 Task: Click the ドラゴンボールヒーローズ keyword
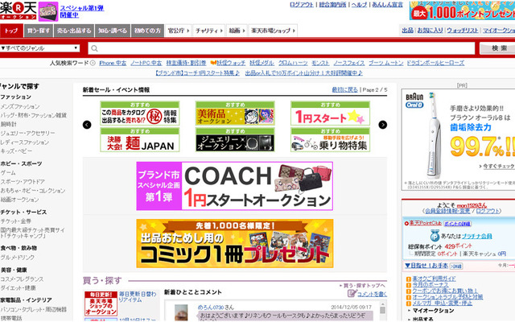click(435, 63)
